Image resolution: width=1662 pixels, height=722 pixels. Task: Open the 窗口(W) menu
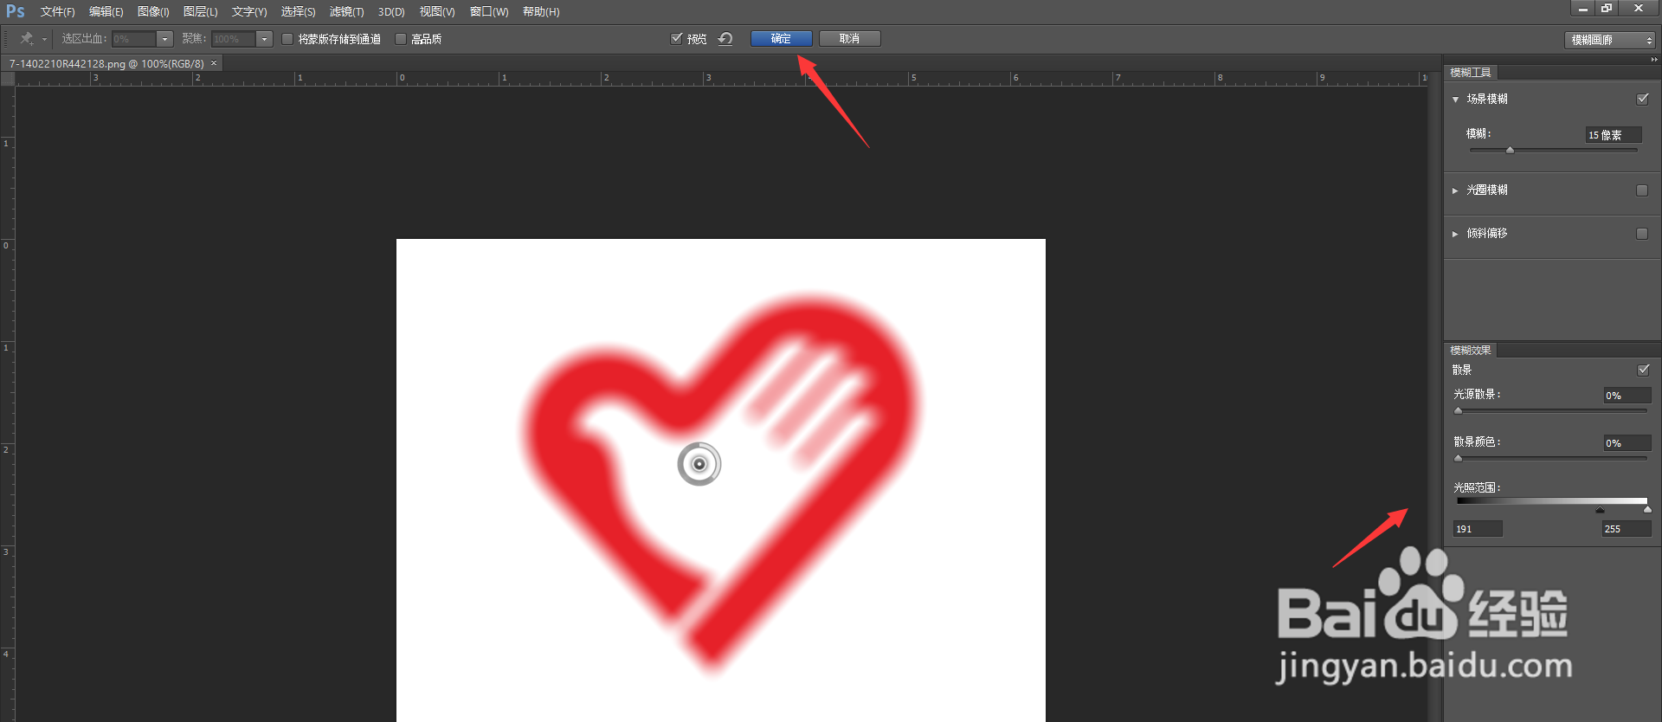[489, 12]
